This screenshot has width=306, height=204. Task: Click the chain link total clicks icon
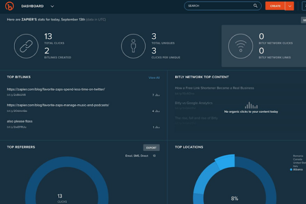[x=26, y=46]
